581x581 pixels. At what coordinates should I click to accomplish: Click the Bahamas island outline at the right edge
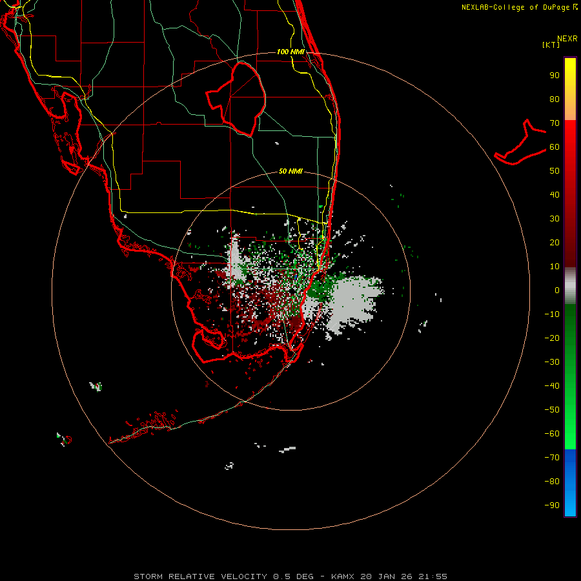tap(520, 143)
